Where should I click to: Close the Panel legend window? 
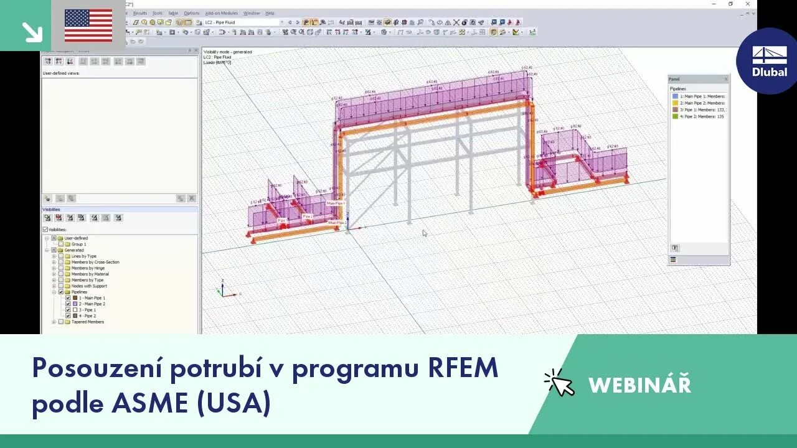point(726,80)
